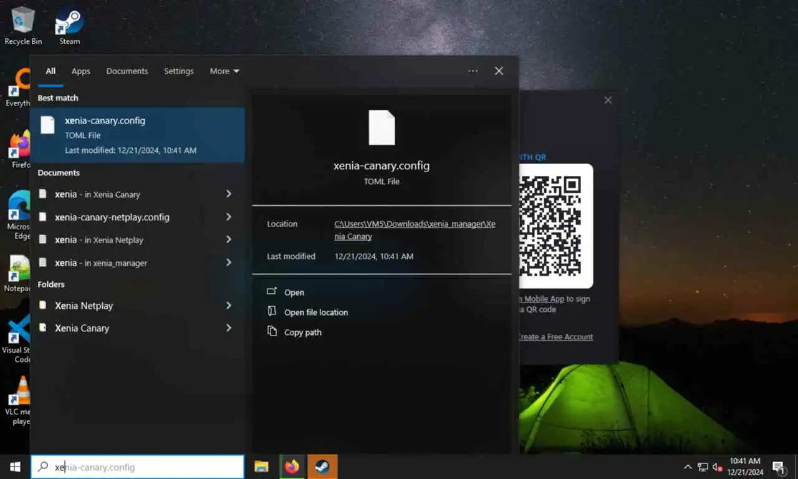Click the Windows Start button
The height and width of the screenshot is (479, 798).
tap(15, 467)
